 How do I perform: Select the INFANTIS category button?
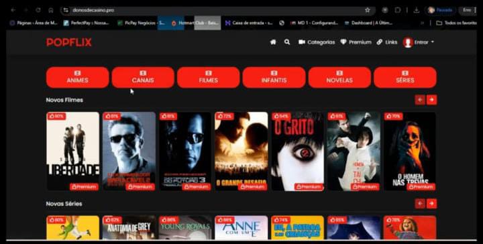click(274, 77)
